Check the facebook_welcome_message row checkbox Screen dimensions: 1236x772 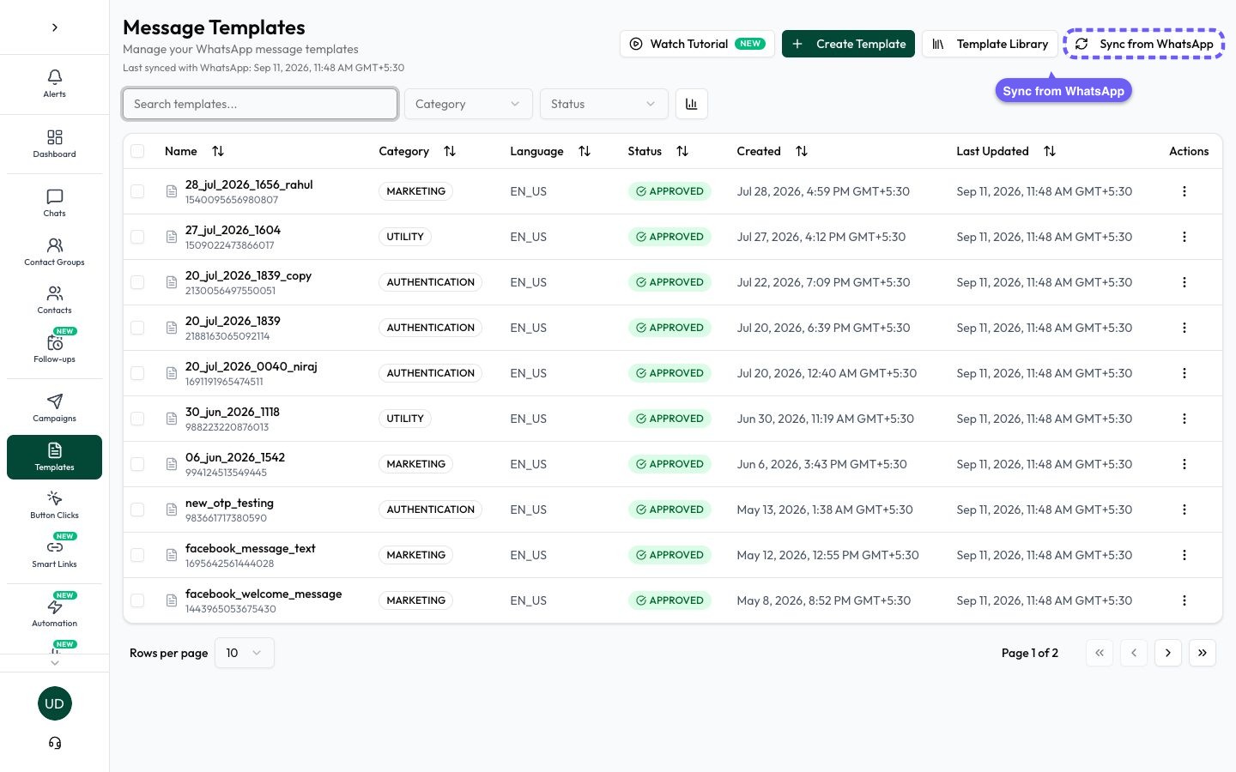[x=137, y=600]
